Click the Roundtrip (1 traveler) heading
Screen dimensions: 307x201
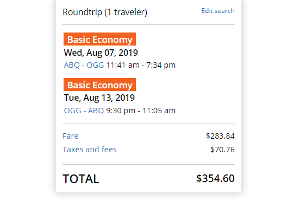pos(105,12)
